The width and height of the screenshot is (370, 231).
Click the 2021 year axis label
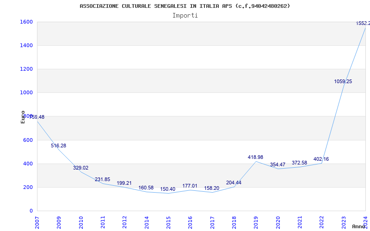pyautogui.click(x=300, y=223)
